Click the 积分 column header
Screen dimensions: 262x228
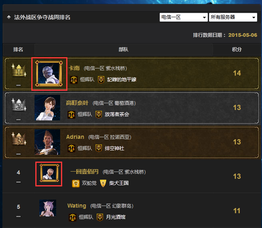click(x=237, y=50)
